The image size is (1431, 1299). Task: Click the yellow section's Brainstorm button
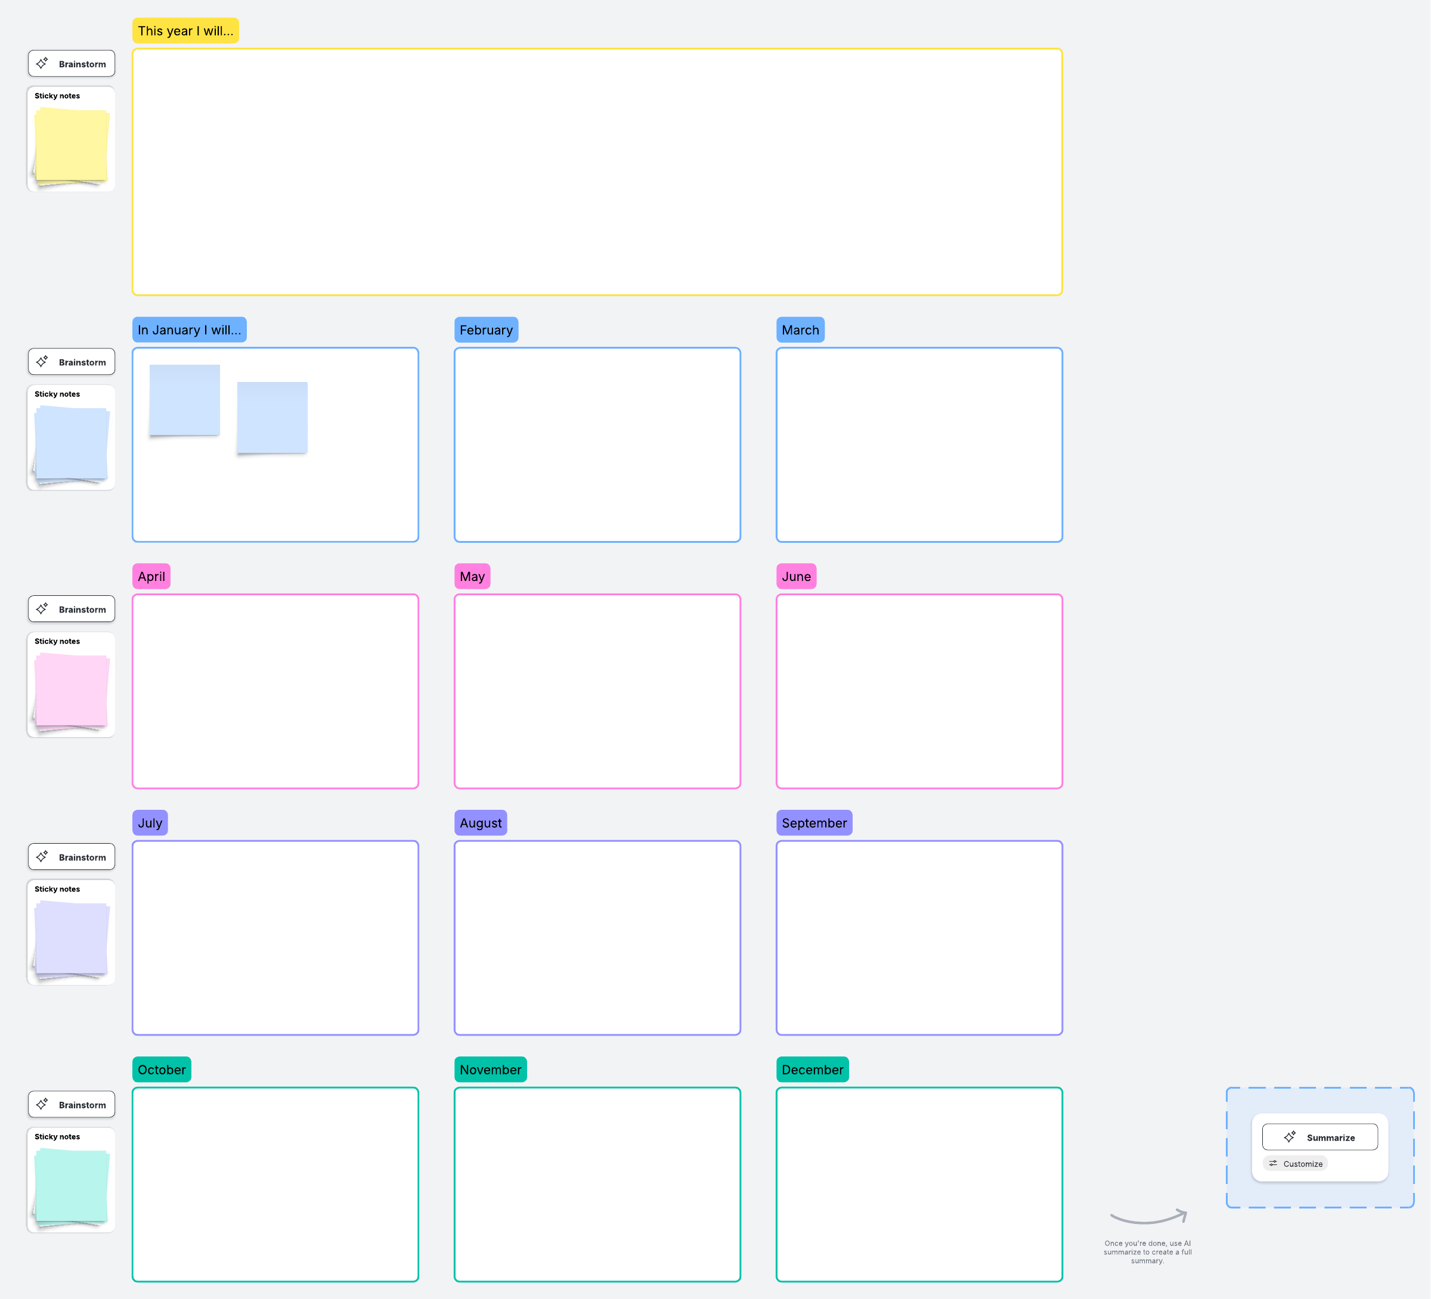(x=72, y=64)
